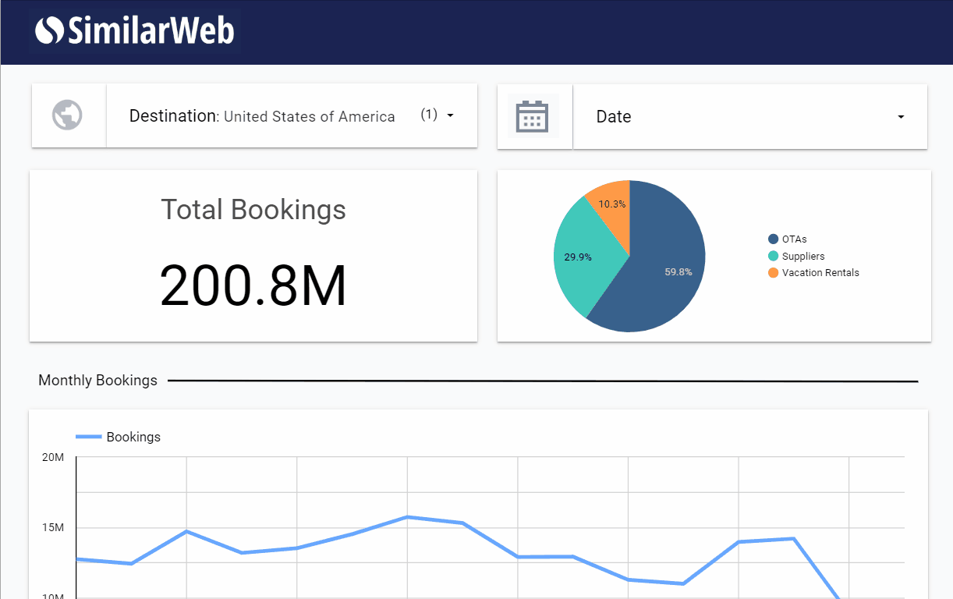Toggle the OTAs series in the legend
This screenshot has height=599, width=953.
(796, 239)
